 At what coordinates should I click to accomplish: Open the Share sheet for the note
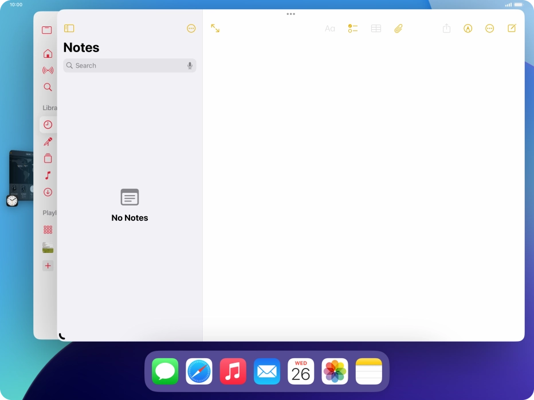[x=447, y=28]
